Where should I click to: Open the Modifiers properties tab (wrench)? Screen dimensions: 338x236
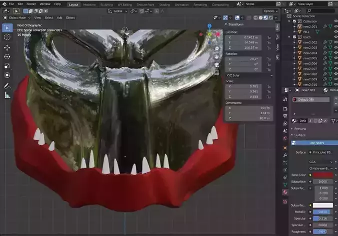point(285,155)
